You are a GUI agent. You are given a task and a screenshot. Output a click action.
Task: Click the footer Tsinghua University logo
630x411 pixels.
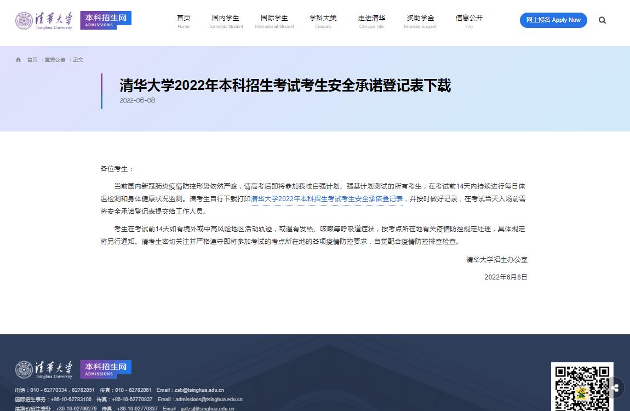[44, 369]
